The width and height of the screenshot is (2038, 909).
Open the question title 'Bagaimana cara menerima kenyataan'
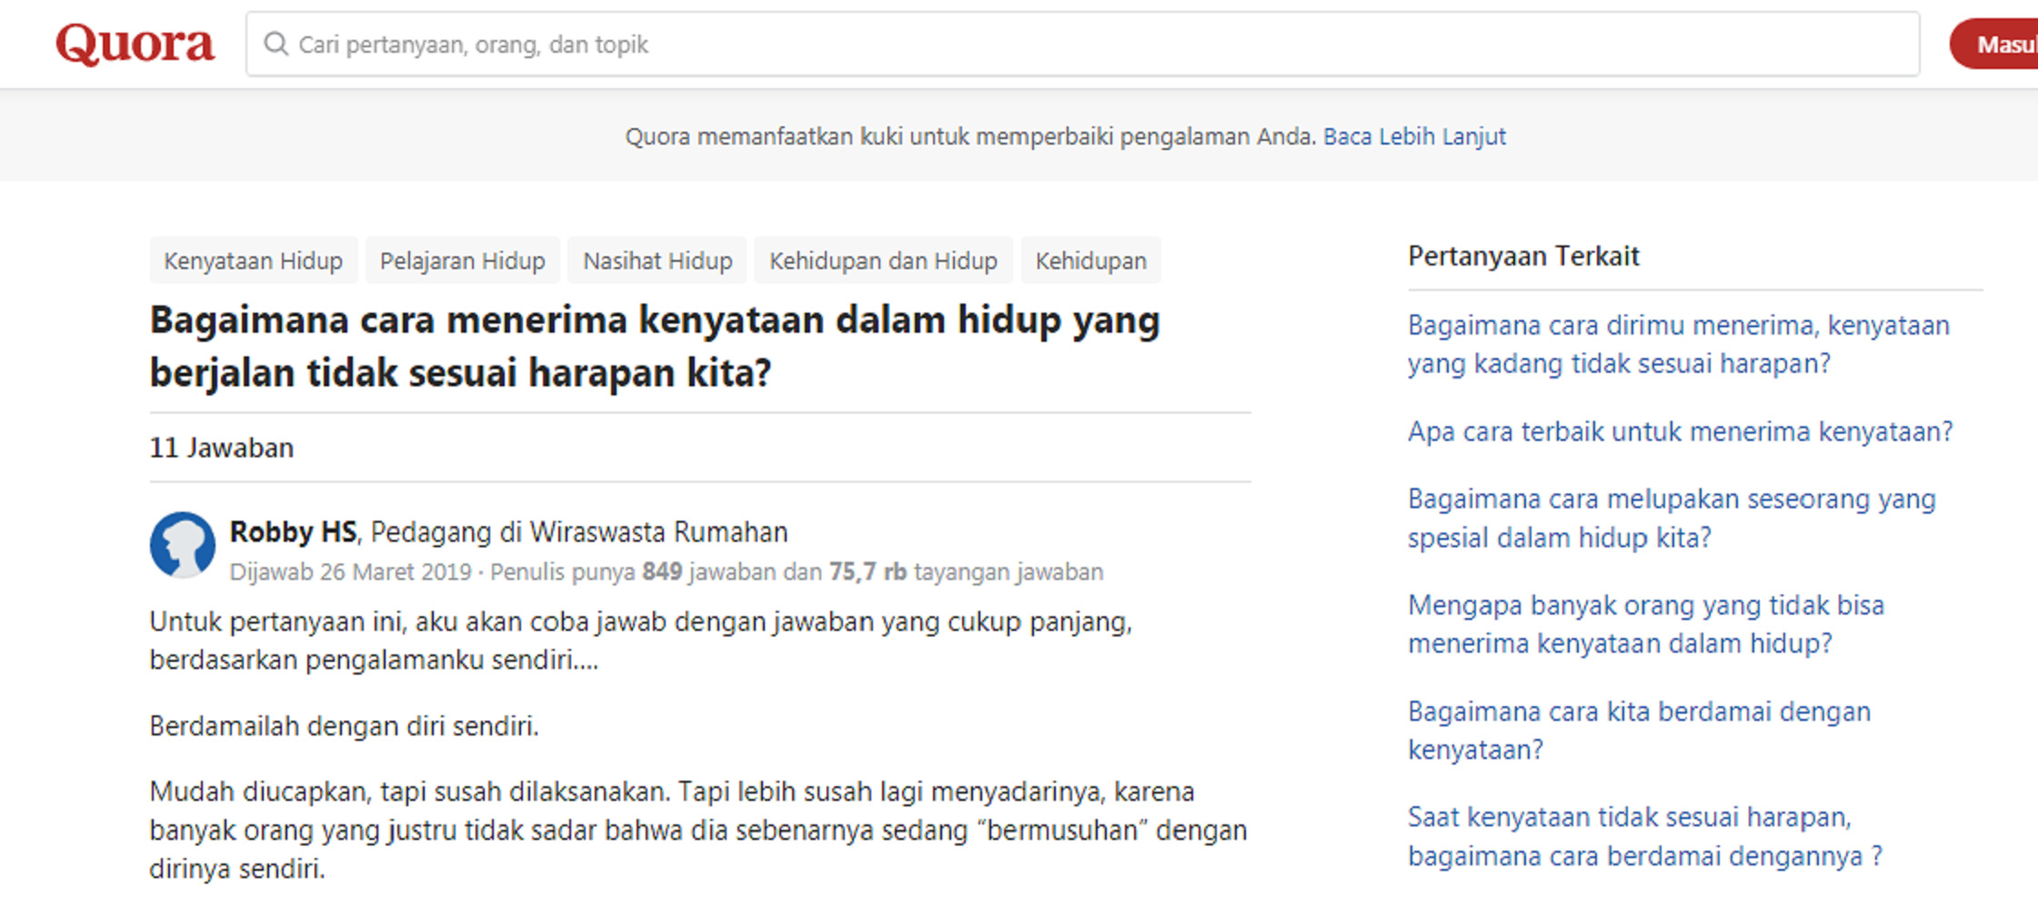655,346
